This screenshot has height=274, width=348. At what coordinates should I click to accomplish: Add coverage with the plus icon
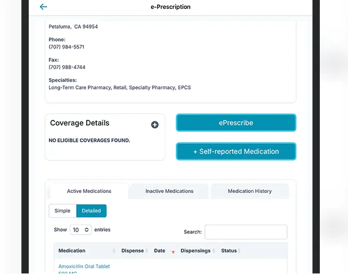click(x=155, y=124)
